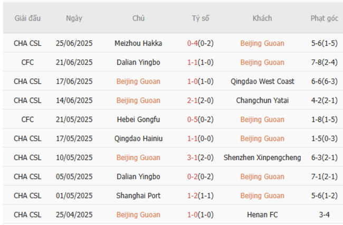Select the 0-4 score for Meizhou Hakka match

[192, 44]
